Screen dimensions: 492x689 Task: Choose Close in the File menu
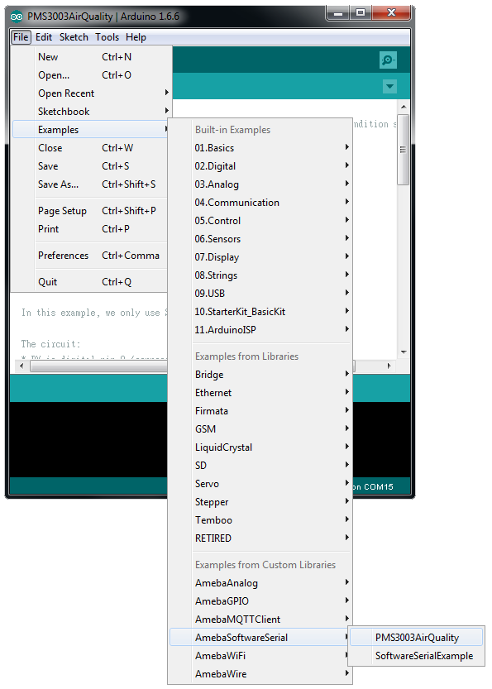90,148
